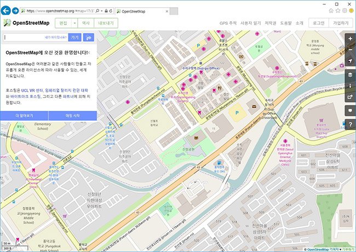The width and height of the screenshot is (356, 252).
Task: Click the OpenStreetMap 기여자 attribution link
Action: coord(323,249)
